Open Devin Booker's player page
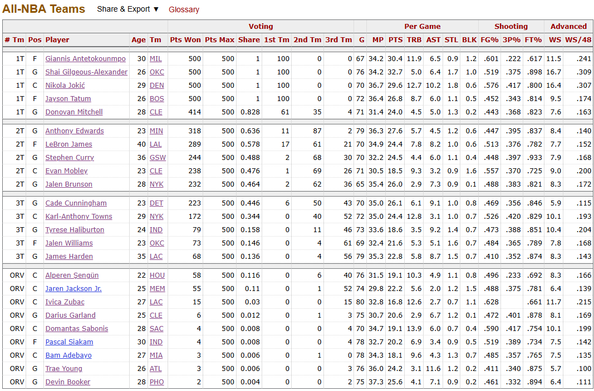The width and height of the screenshot is (594, 391). [x=68, y=382]
